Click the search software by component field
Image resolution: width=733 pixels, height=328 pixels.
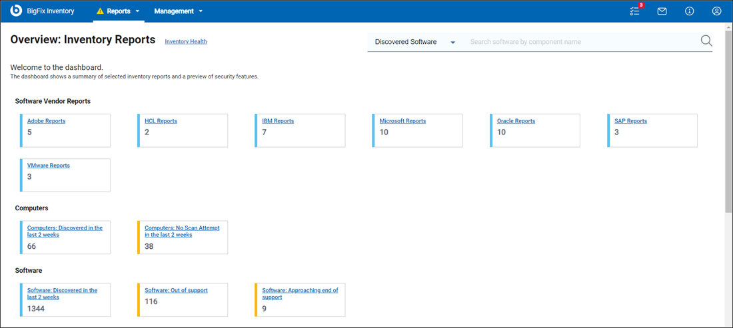point(580,42)
